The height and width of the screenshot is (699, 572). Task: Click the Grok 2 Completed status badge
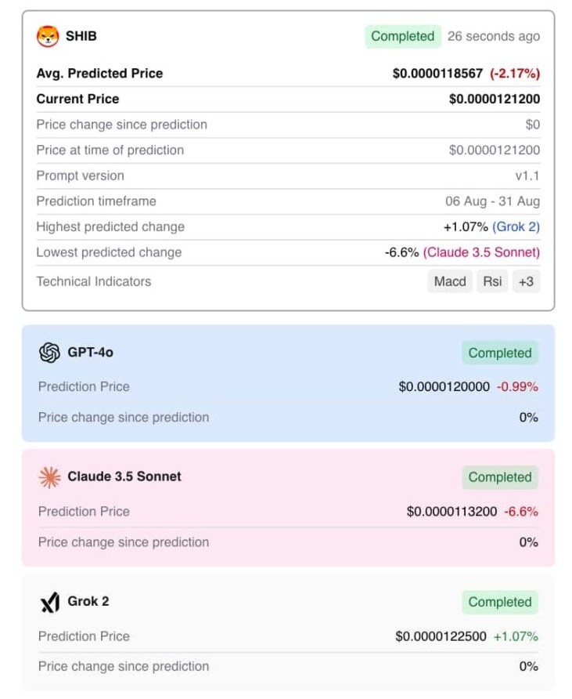click(x=500, y=602)
